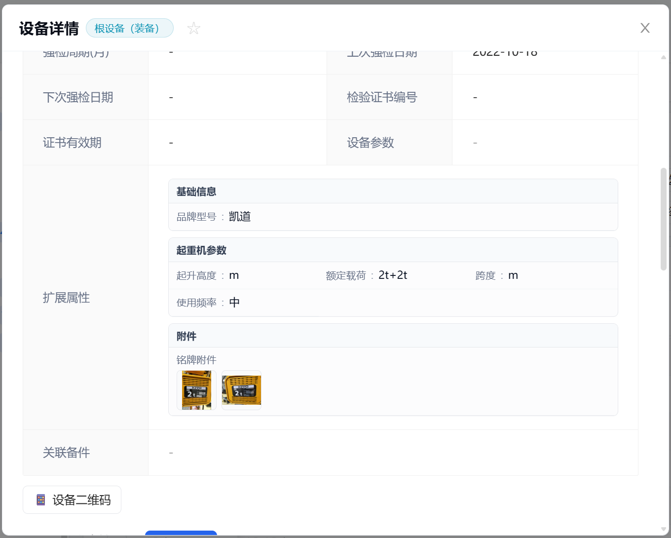
Task: Click the 检验证书编号 label
Action: [x=382, y=97]
